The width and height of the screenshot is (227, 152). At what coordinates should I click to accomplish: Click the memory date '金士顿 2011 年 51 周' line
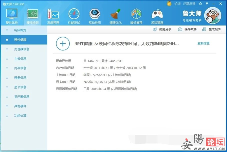[x=115, y=68]
